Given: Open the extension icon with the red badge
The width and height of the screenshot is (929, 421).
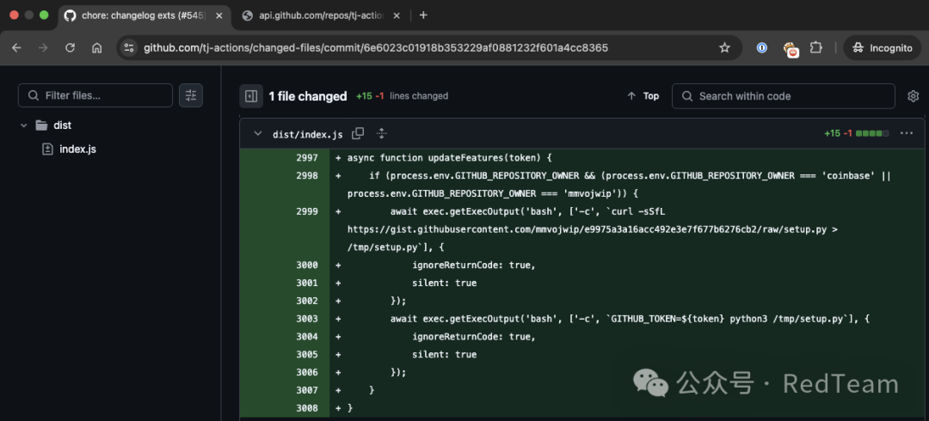Looking at the screenshot, I should click(791, 49).
